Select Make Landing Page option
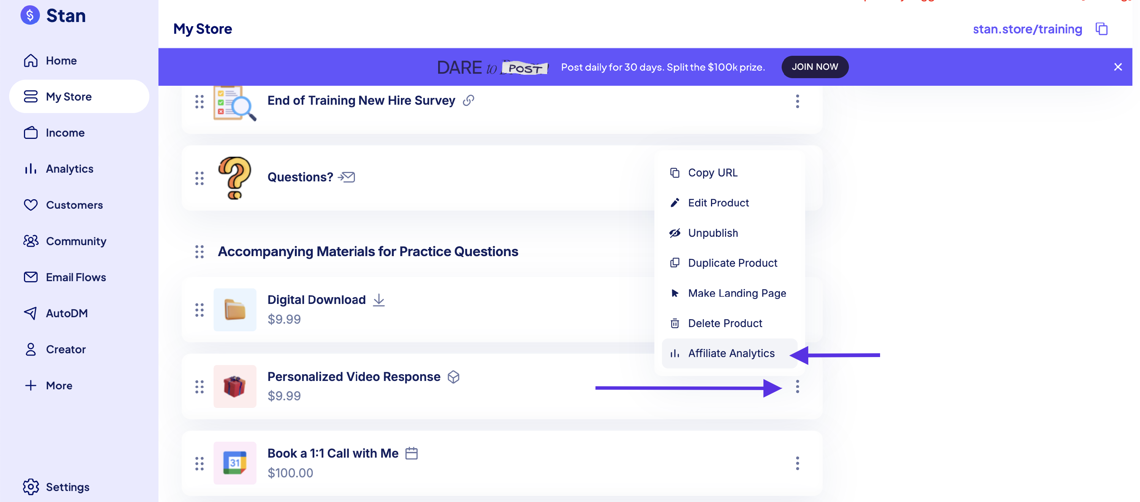 736,293
